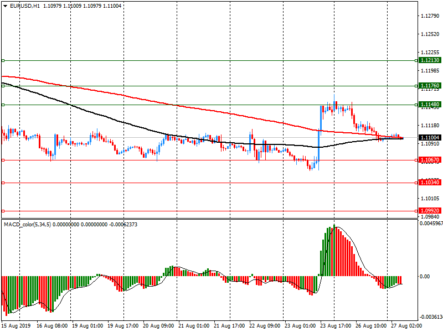Select left handle of 1.11760 line

pos(3,86)
